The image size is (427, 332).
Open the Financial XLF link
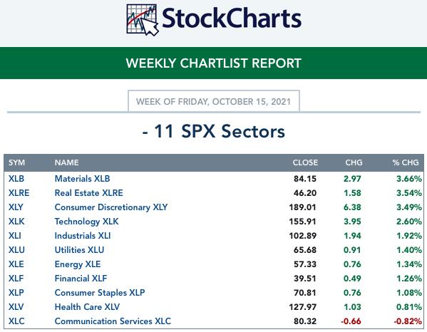81,278
